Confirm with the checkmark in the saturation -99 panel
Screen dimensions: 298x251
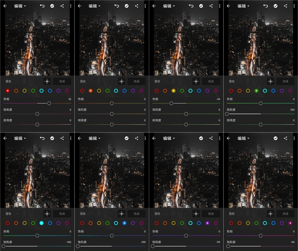tap(201, 138)
